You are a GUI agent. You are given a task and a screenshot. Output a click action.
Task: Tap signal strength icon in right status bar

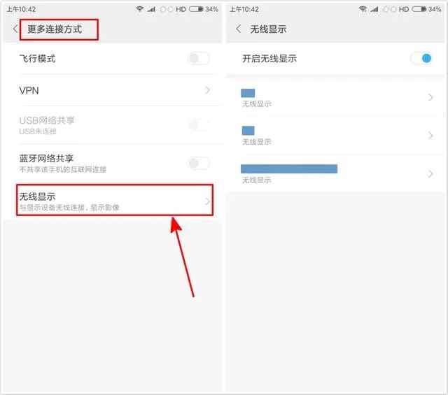pos(374,9)
